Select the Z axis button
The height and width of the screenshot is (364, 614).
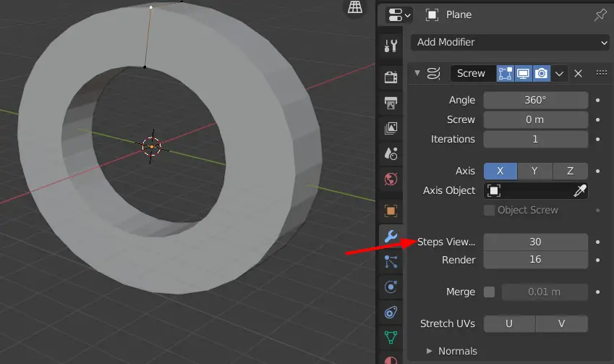coord(570,172)
